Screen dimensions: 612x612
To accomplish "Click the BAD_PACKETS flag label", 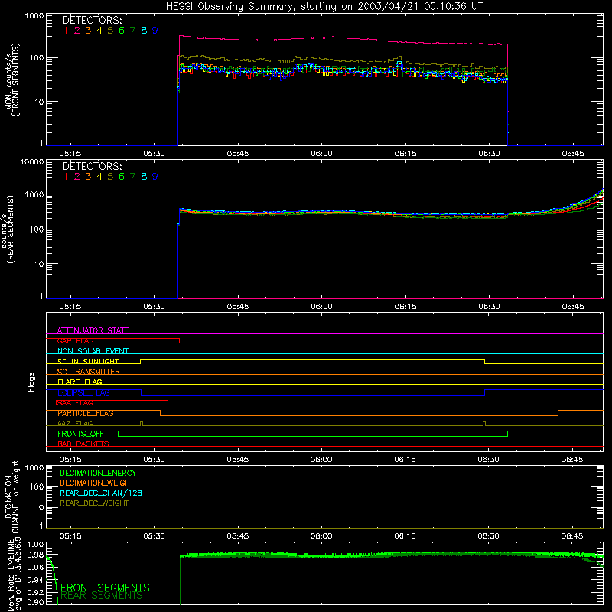I will 83,444.
